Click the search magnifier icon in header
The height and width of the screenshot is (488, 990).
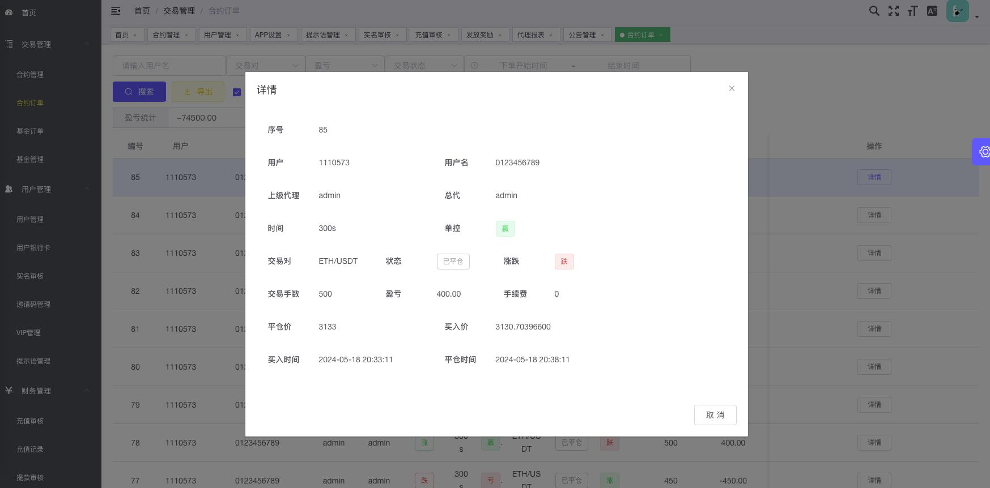[x=874, y=11]
